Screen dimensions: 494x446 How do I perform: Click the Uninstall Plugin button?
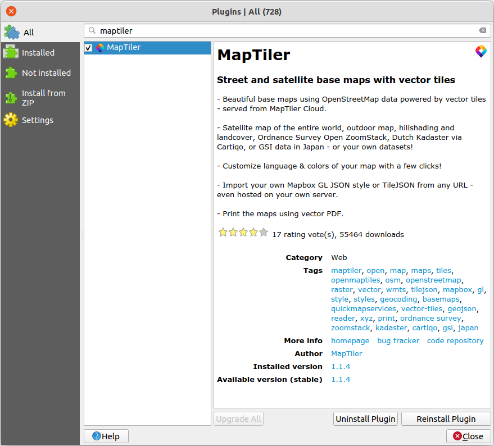[366, 419]
